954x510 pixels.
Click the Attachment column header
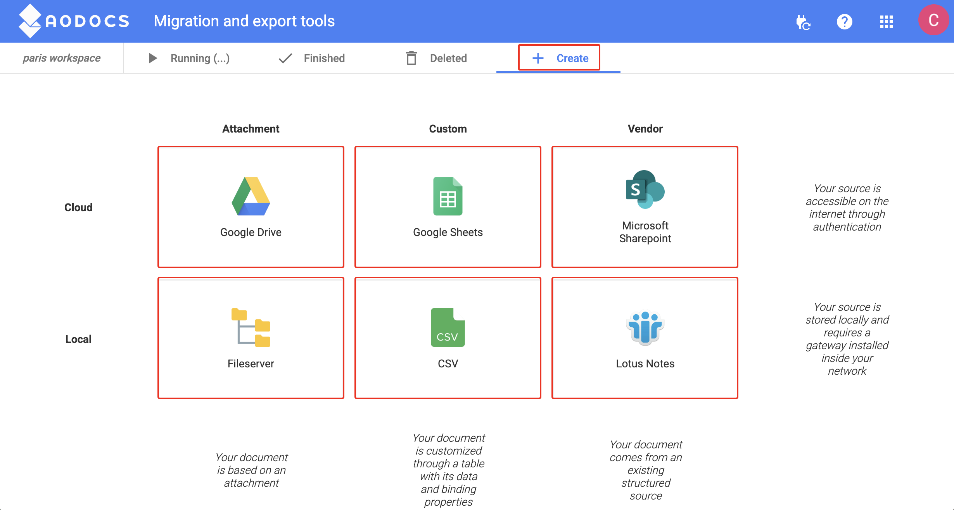coord(251,129)
